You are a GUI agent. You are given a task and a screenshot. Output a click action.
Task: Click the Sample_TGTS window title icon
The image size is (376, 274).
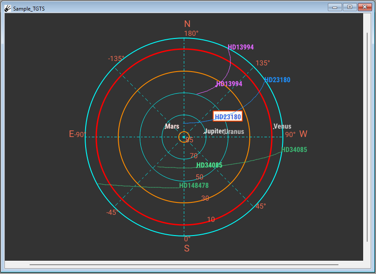(x=8, y=8)
